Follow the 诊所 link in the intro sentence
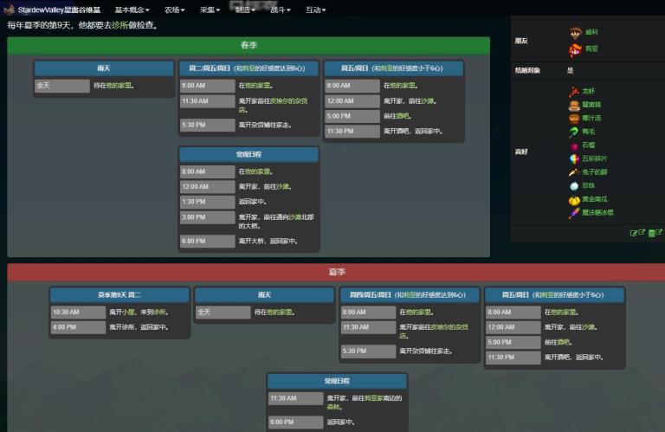 click(120, 25)
